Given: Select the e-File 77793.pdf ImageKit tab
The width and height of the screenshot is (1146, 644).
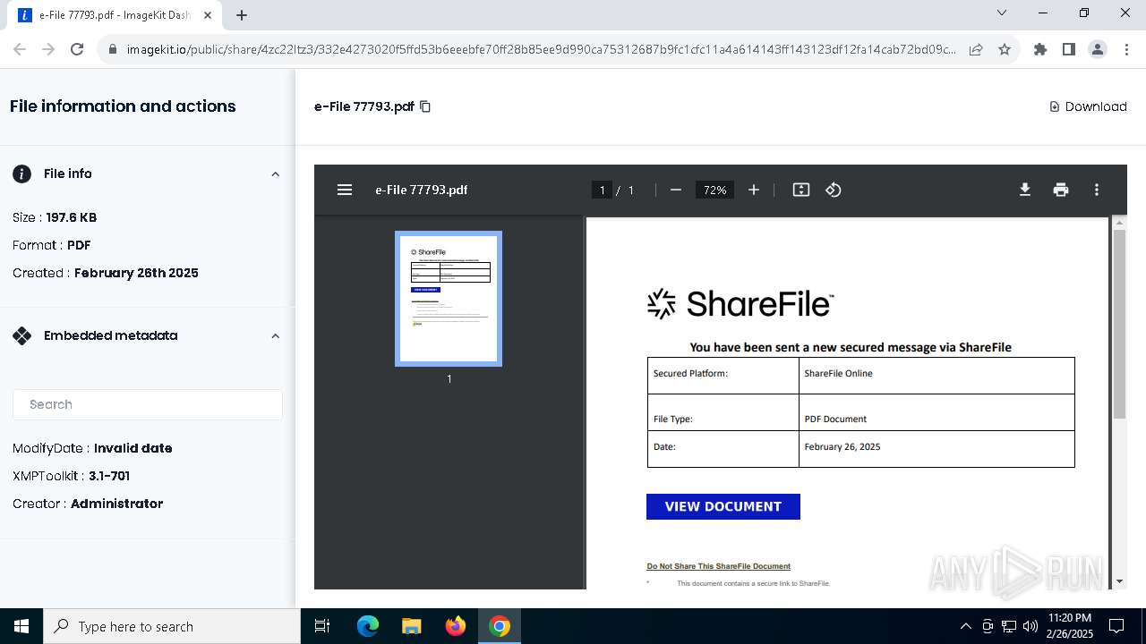Looking at the screenshot, I should [115, 14].
